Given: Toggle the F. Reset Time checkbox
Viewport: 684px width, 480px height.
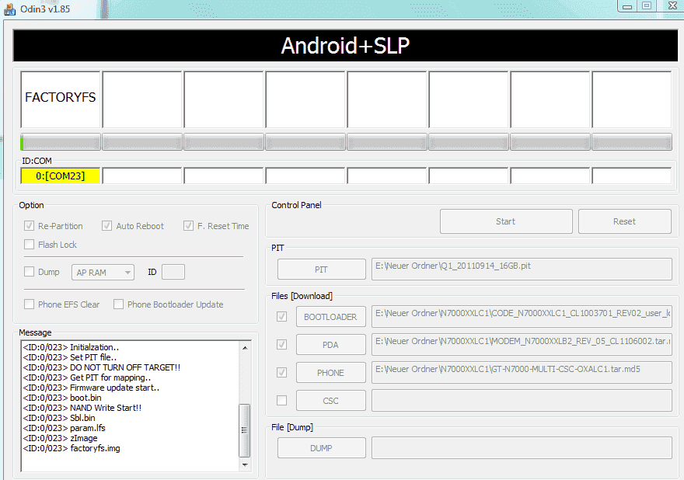Looking at the screenshot, I should tap(188, 226).
